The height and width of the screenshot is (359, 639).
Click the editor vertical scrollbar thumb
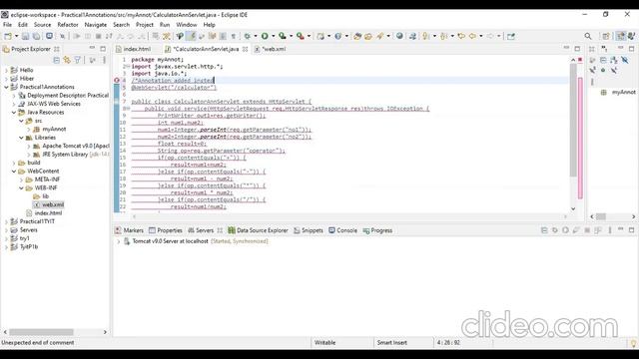tap(573, 120)
